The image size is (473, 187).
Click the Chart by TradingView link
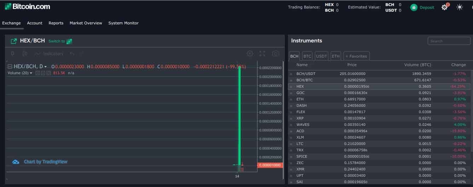tap(45, 162)
